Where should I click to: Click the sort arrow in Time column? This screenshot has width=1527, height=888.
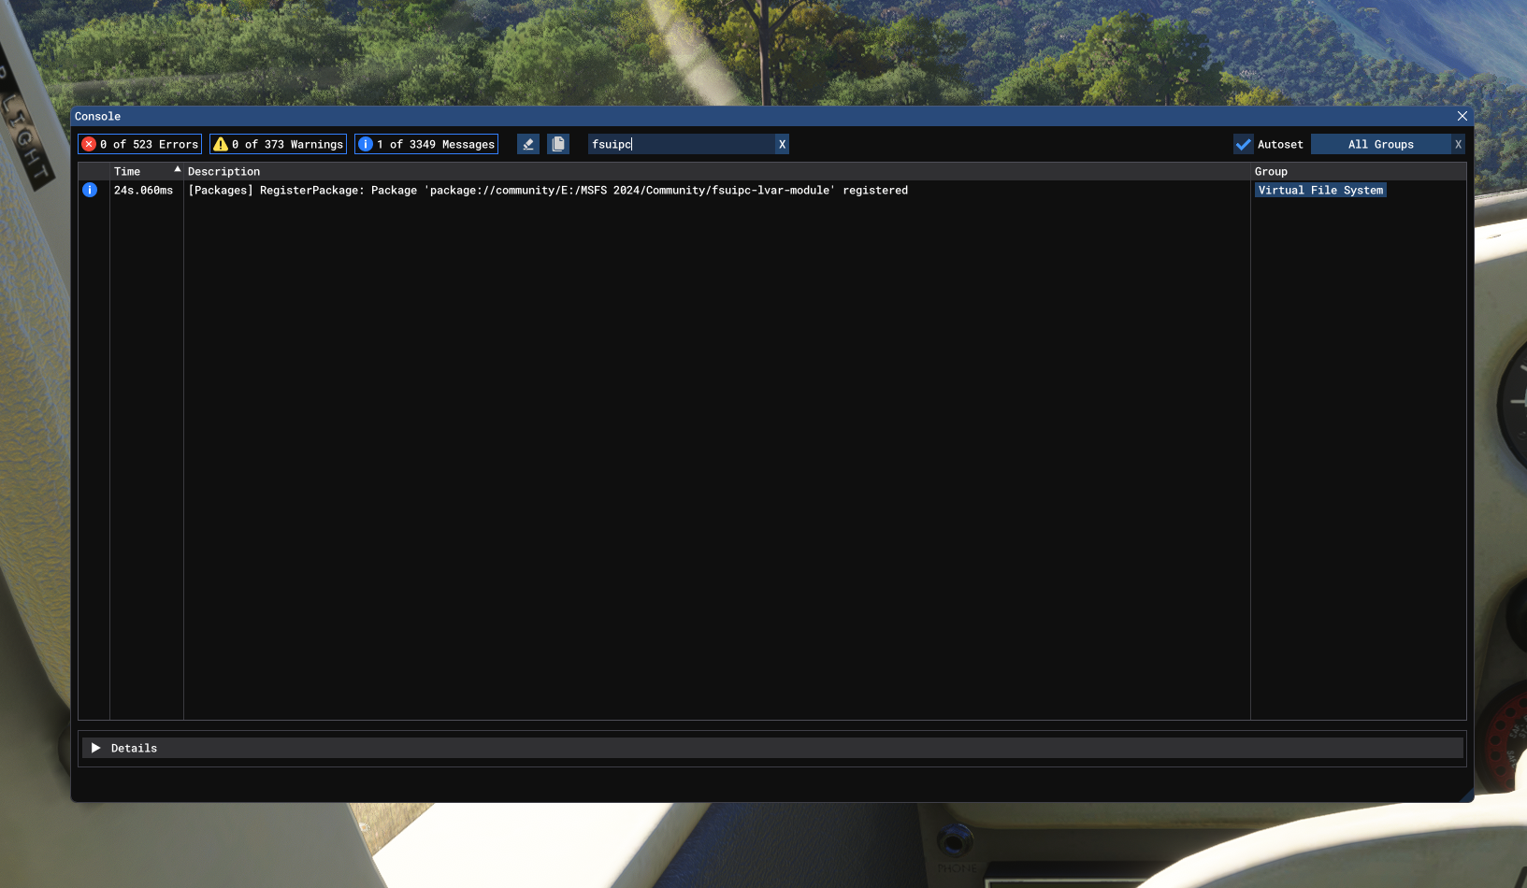pos(177,169)
